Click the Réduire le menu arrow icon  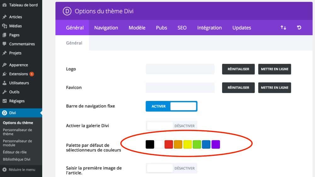(4, 169)
